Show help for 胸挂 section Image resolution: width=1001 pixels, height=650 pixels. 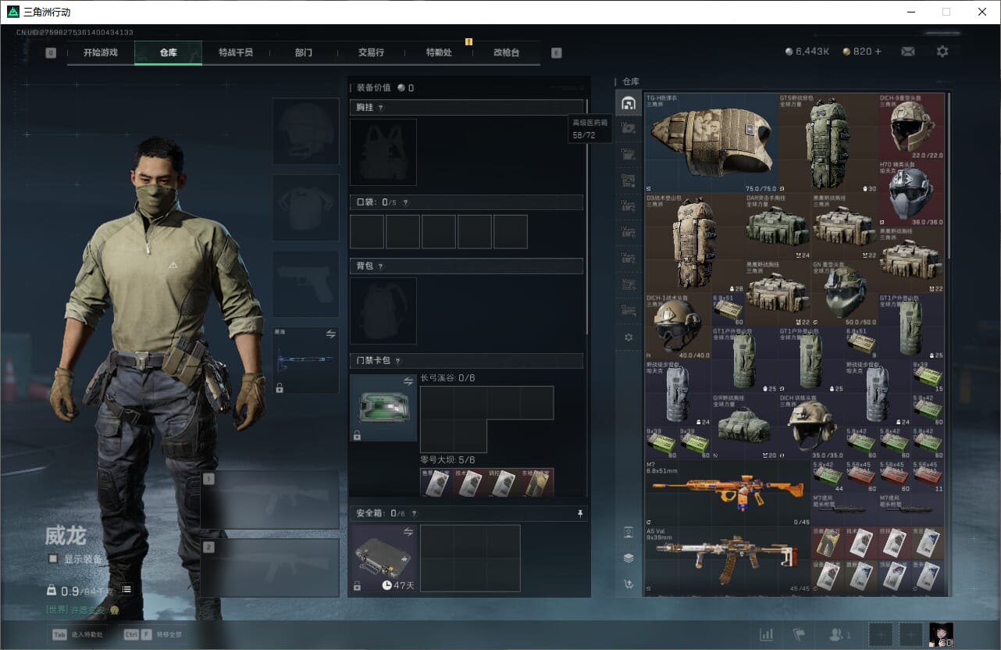(x=381, y=108)
